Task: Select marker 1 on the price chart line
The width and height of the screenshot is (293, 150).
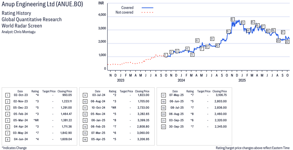Action: (x=166, y=55)
